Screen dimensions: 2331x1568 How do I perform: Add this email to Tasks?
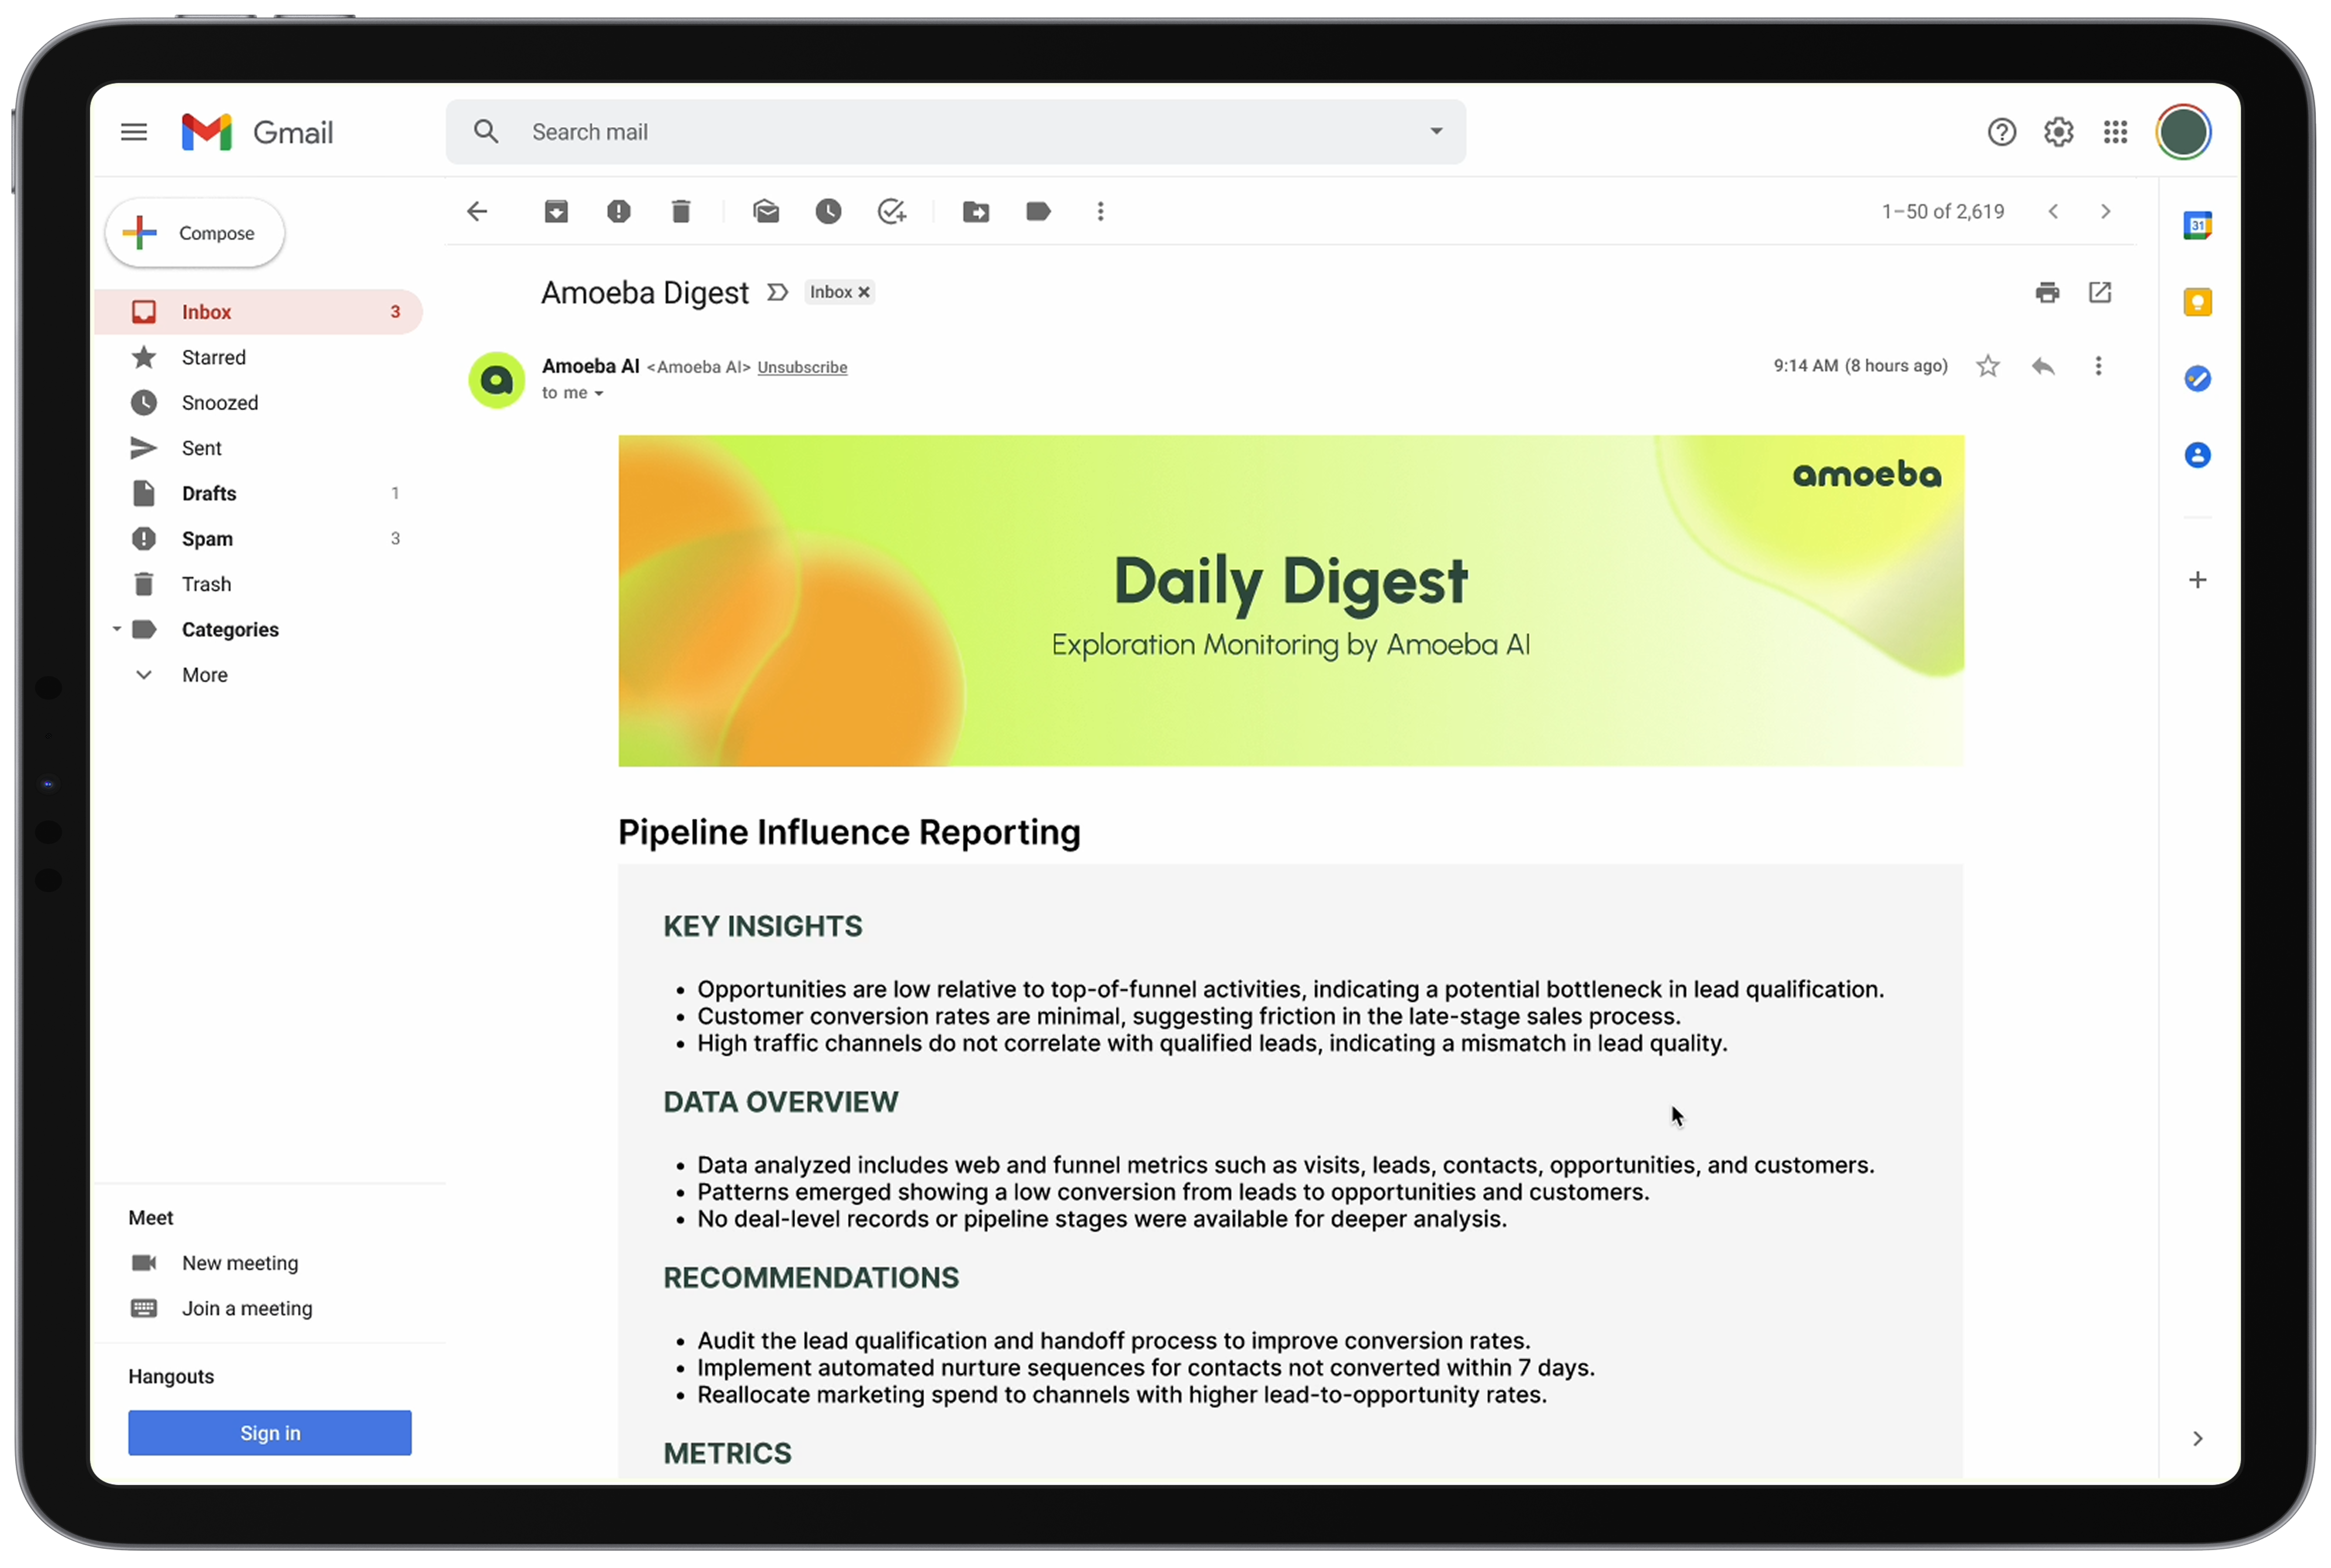[x=891, y=211]
